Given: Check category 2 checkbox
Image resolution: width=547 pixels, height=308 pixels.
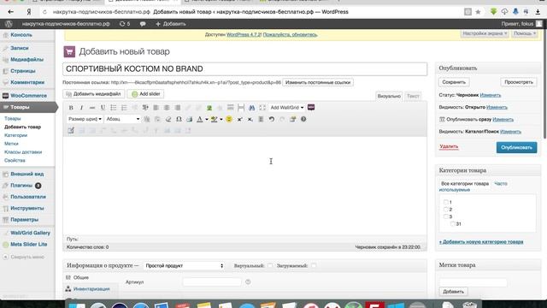Looking at the screenshot, I should coord(446,209).
